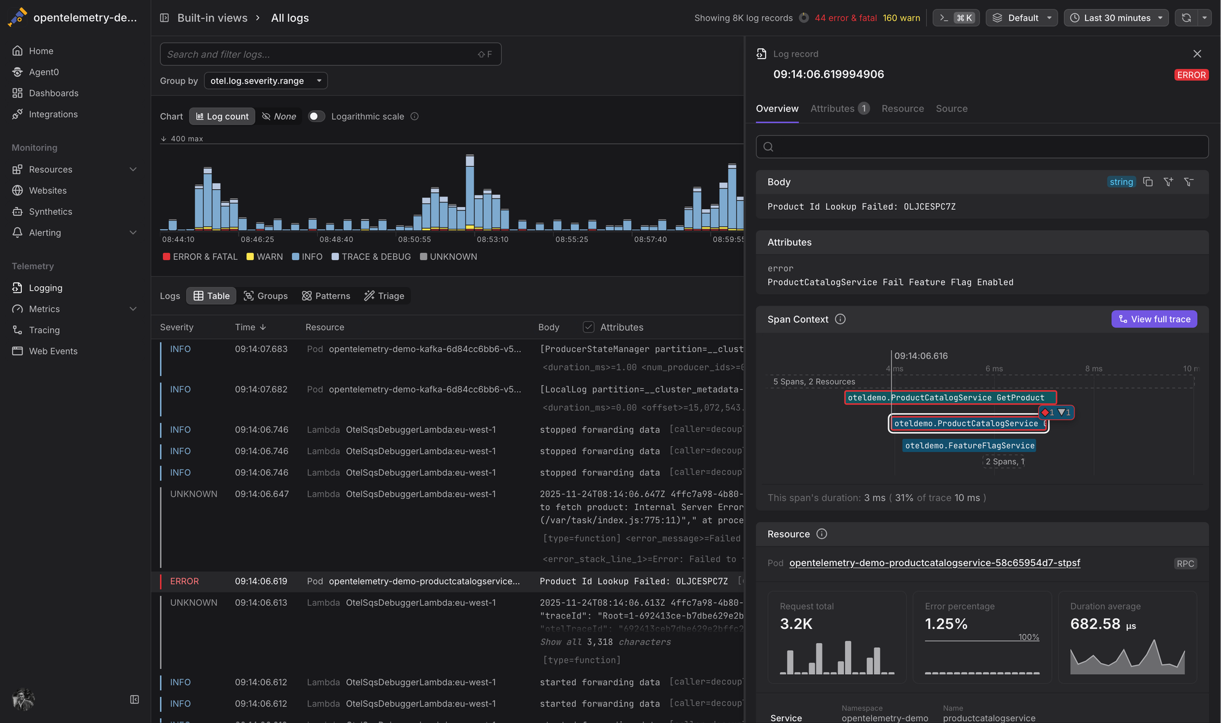Toggle the Logarithmic scale switch

[316, 116]
